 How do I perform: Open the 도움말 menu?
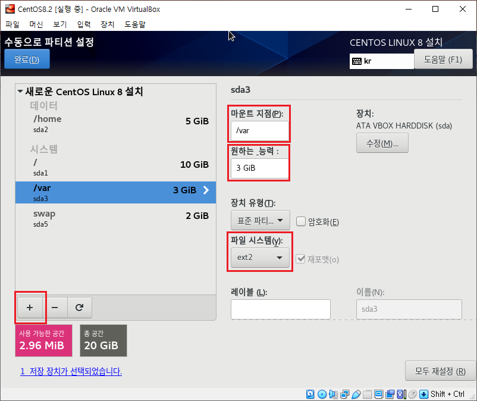135,24
